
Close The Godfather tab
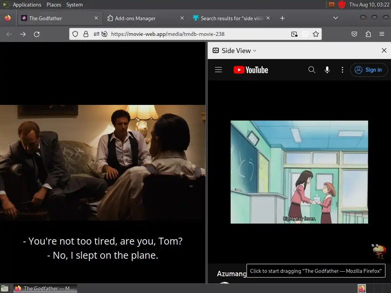tap(96, 18)
